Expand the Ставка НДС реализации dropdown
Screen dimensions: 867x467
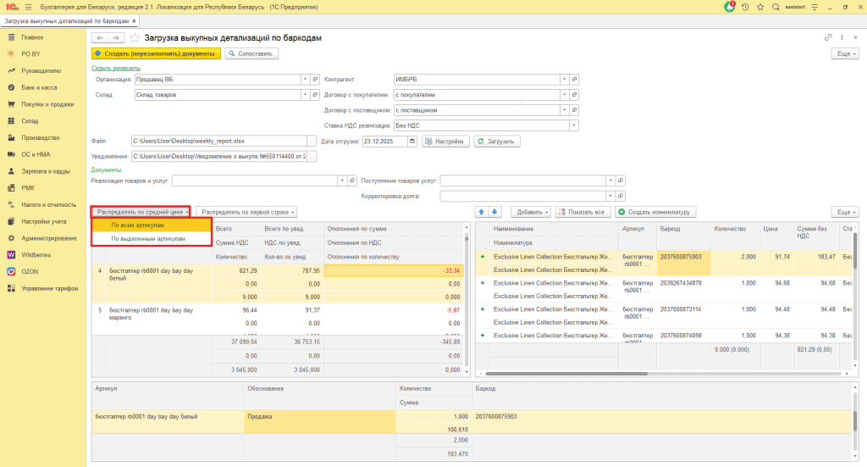pos(573,125)
